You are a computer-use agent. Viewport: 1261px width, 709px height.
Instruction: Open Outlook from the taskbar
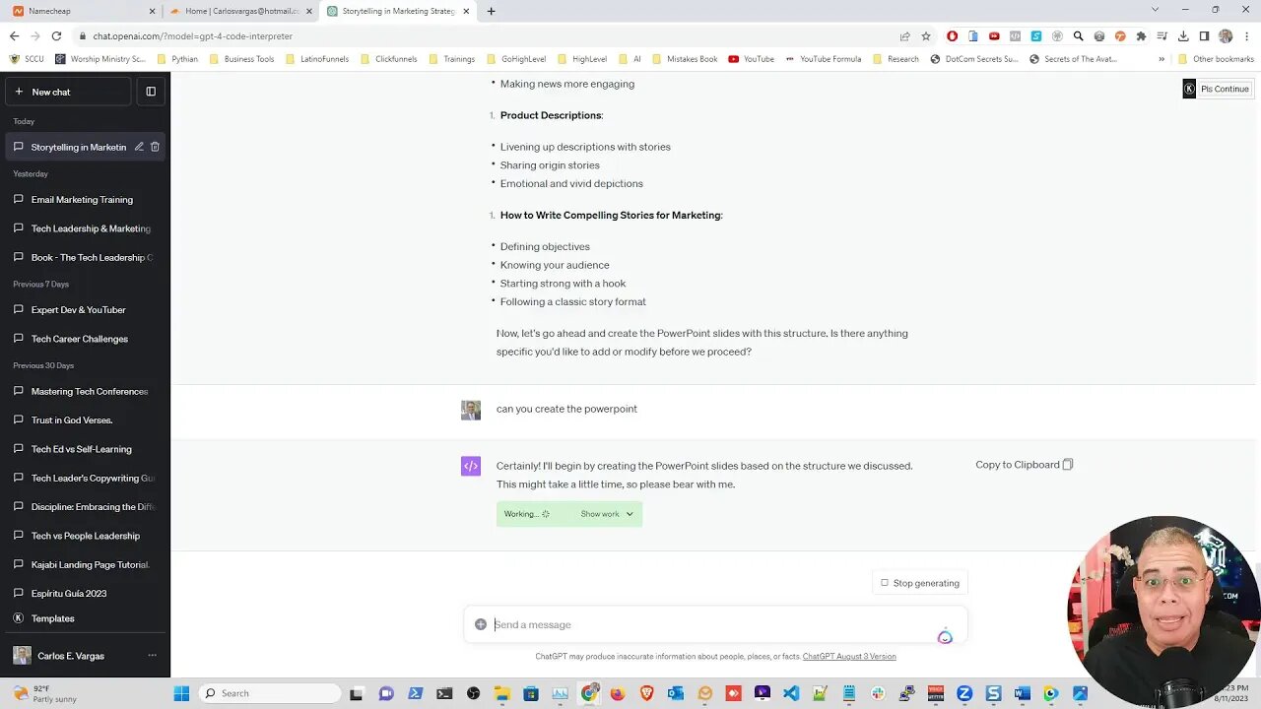click(676, 693)
